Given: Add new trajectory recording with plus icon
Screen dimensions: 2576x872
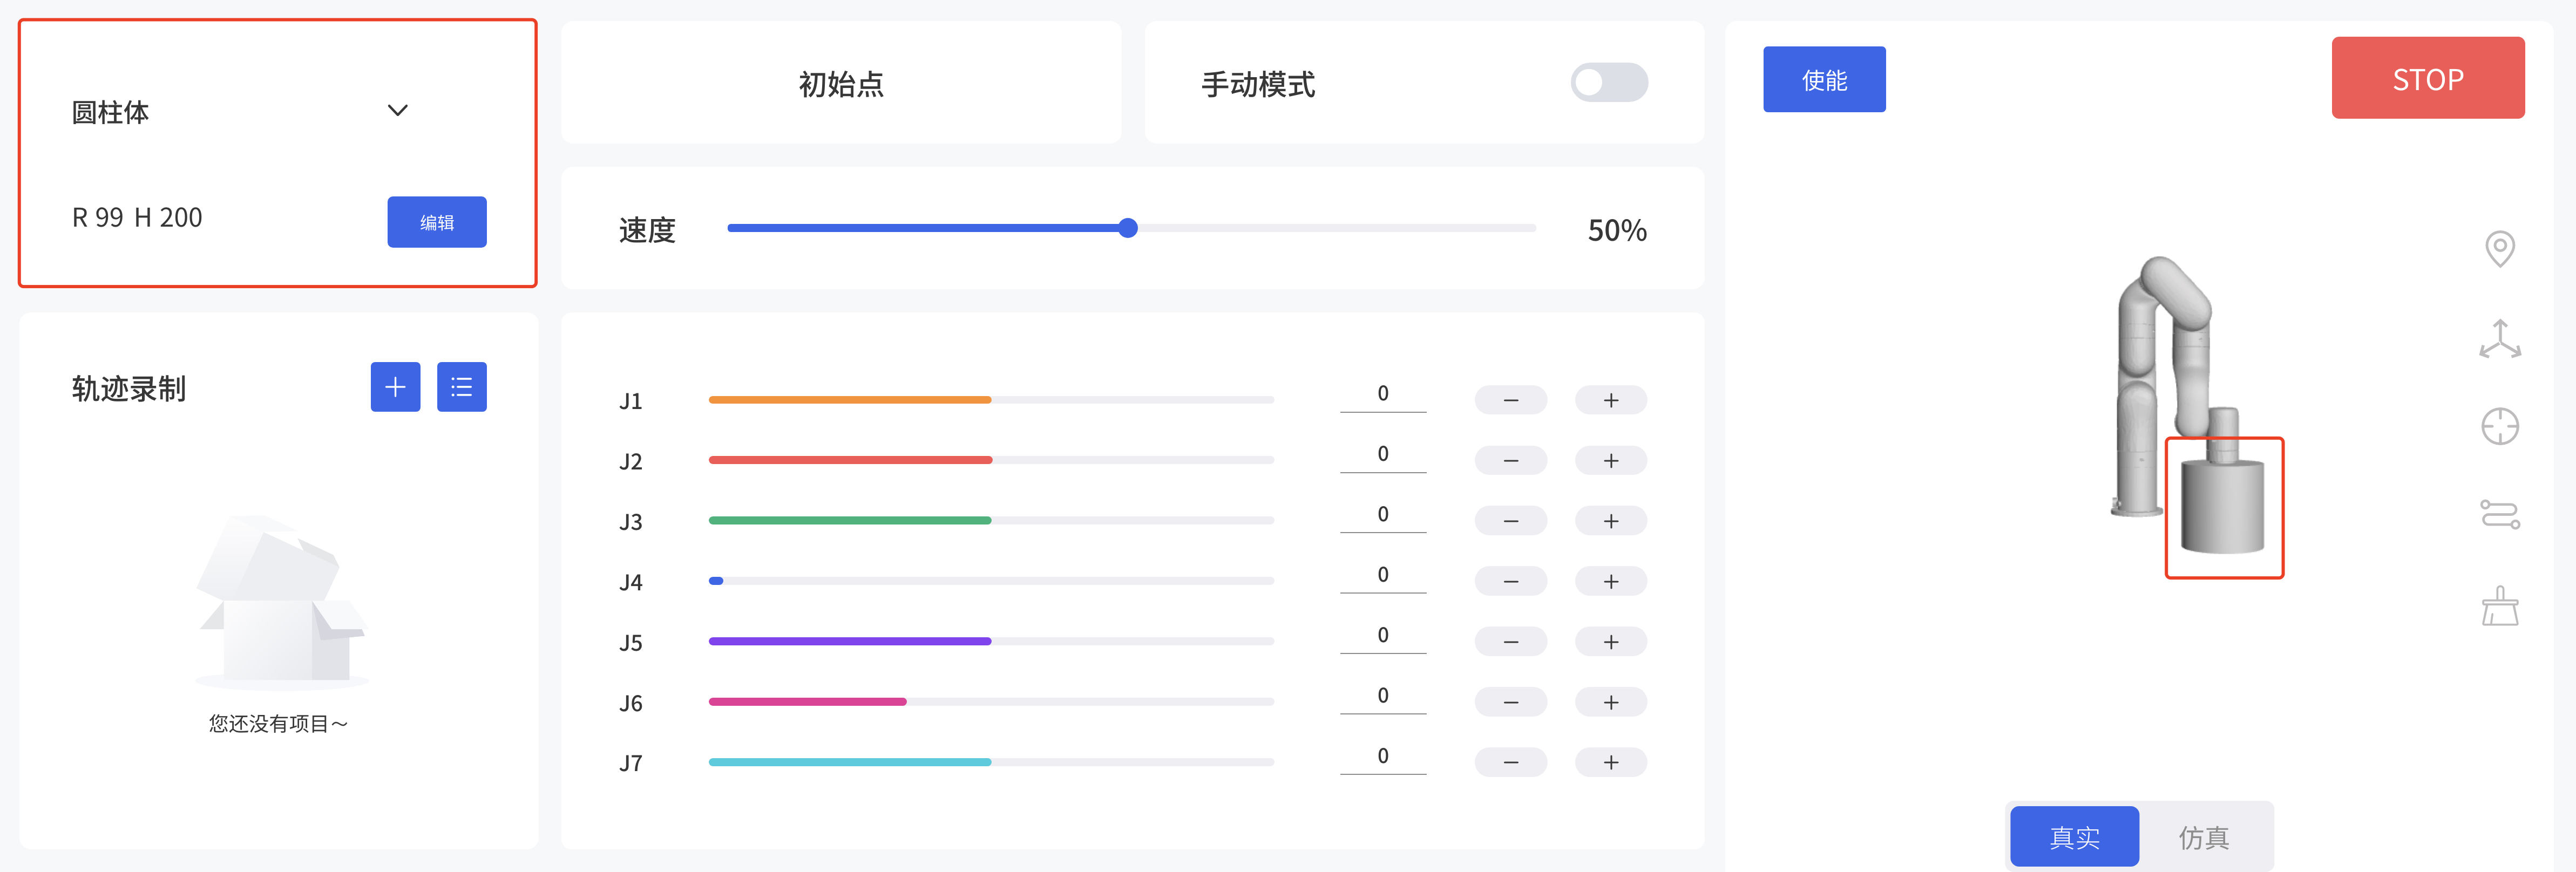Looking at the screenshot, I should click(x=395, y=387).
